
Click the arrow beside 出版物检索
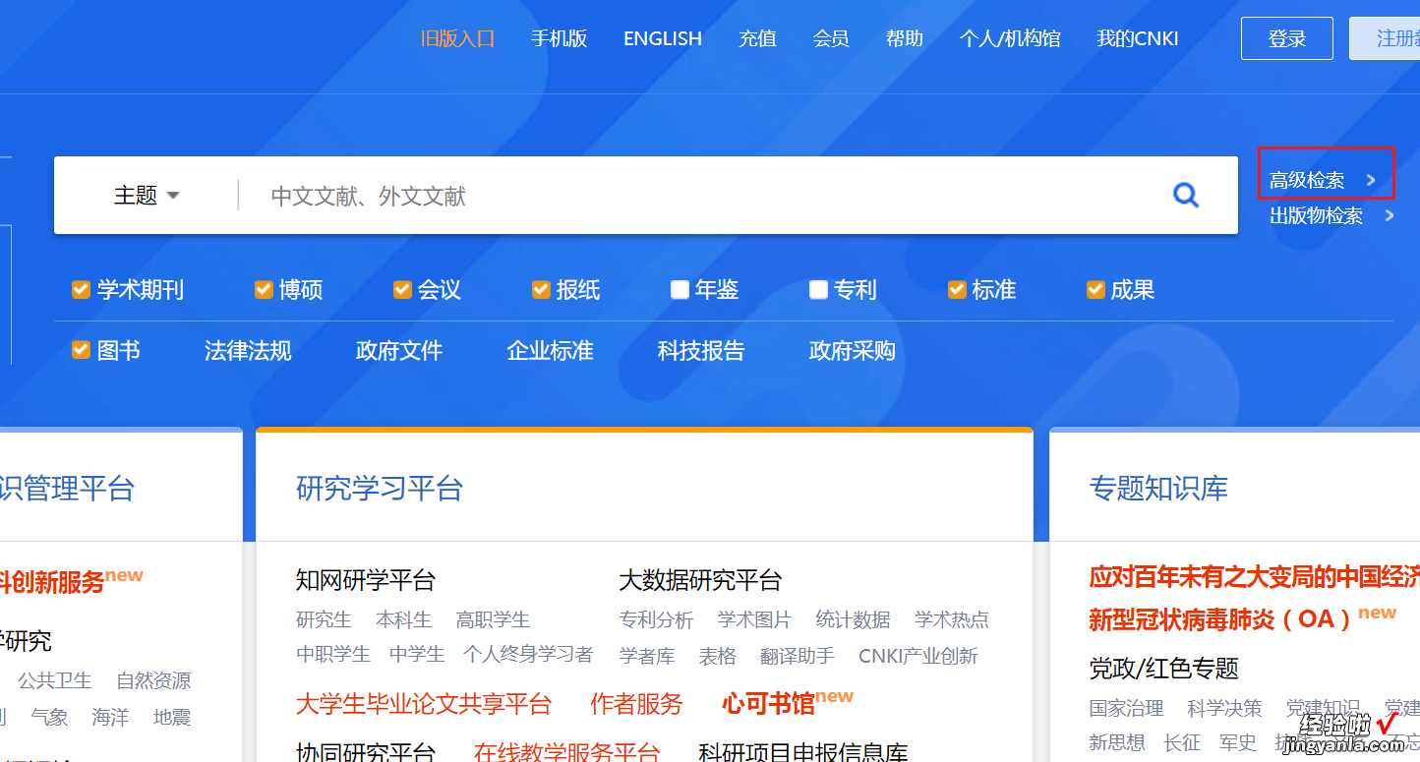click(x=1390, y=215)
